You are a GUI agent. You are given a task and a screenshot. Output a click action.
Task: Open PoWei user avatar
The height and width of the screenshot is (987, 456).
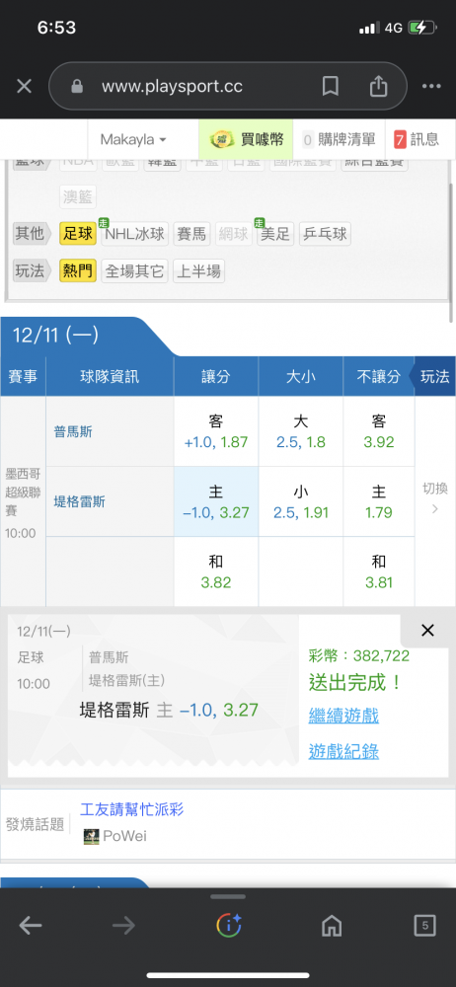(92, 837)
